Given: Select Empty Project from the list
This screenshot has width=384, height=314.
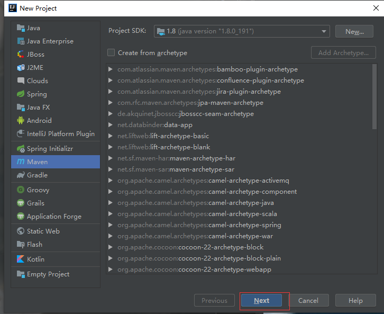Looking at the screenshot, I should [x=48, y=274].
